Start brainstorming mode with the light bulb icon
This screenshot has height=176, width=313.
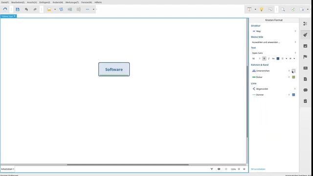tap(262, 9)
